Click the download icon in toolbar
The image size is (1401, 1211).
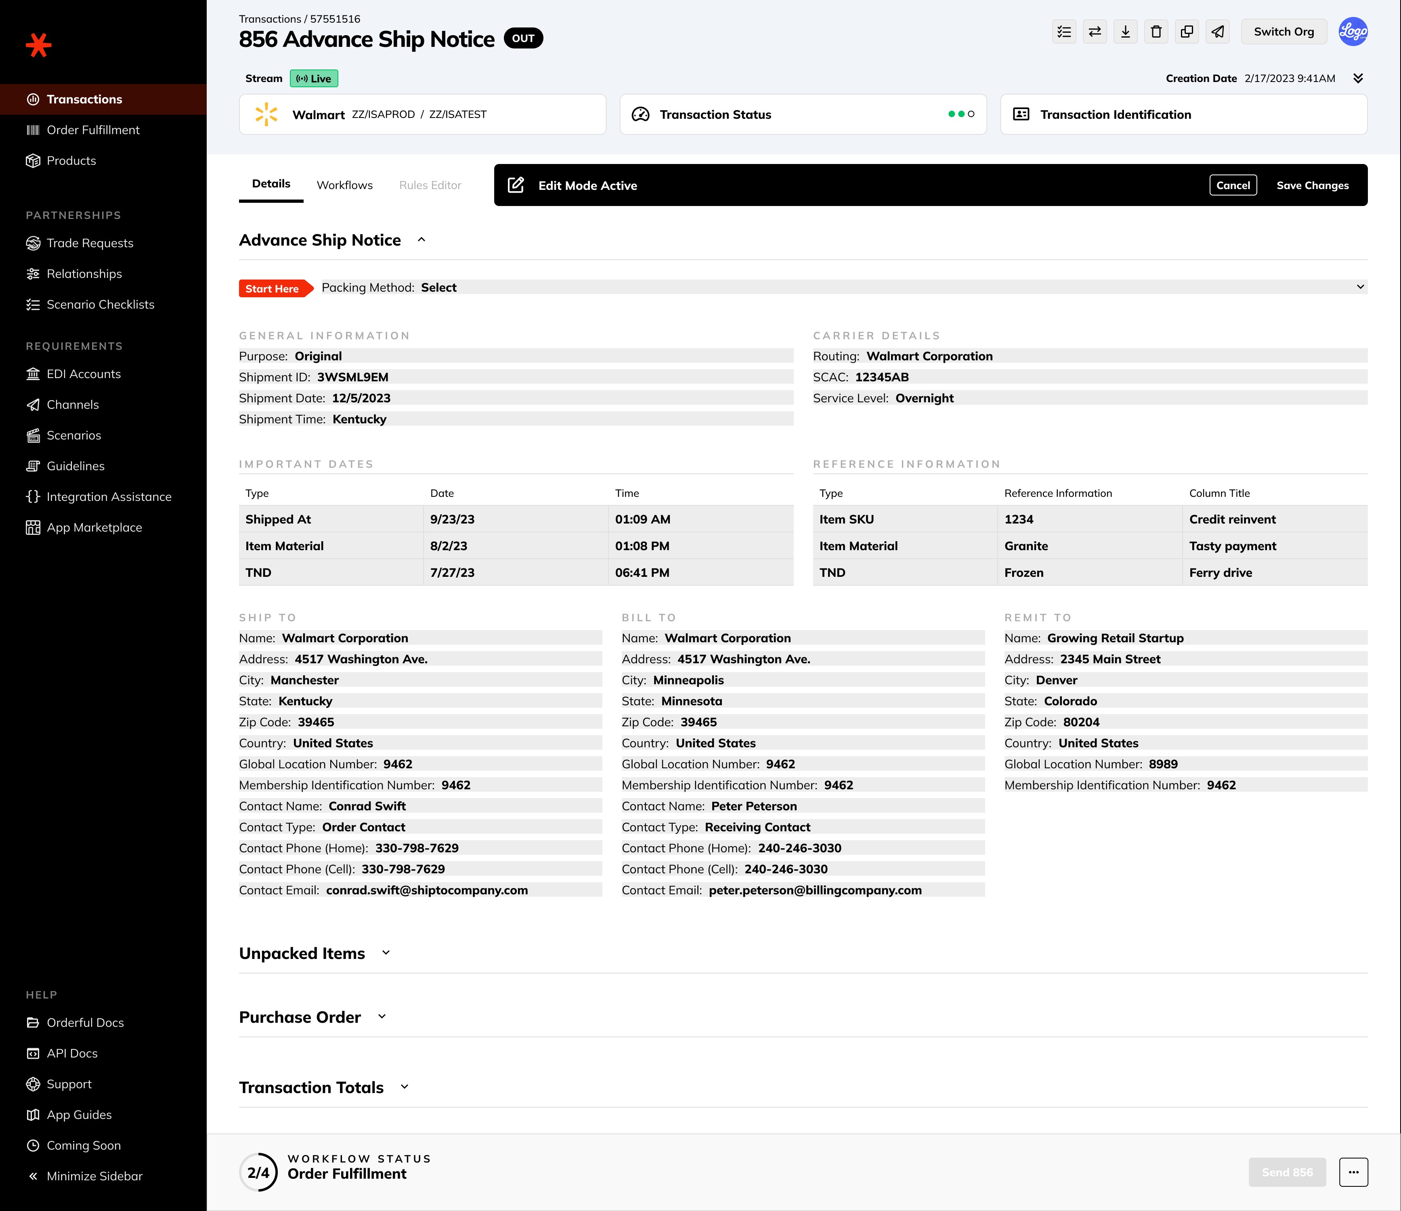pos(1125,32)
